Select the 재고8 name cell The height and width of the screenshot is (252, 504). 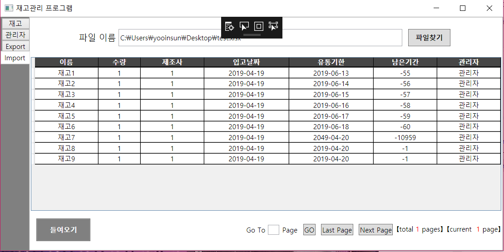coord(67,148)
